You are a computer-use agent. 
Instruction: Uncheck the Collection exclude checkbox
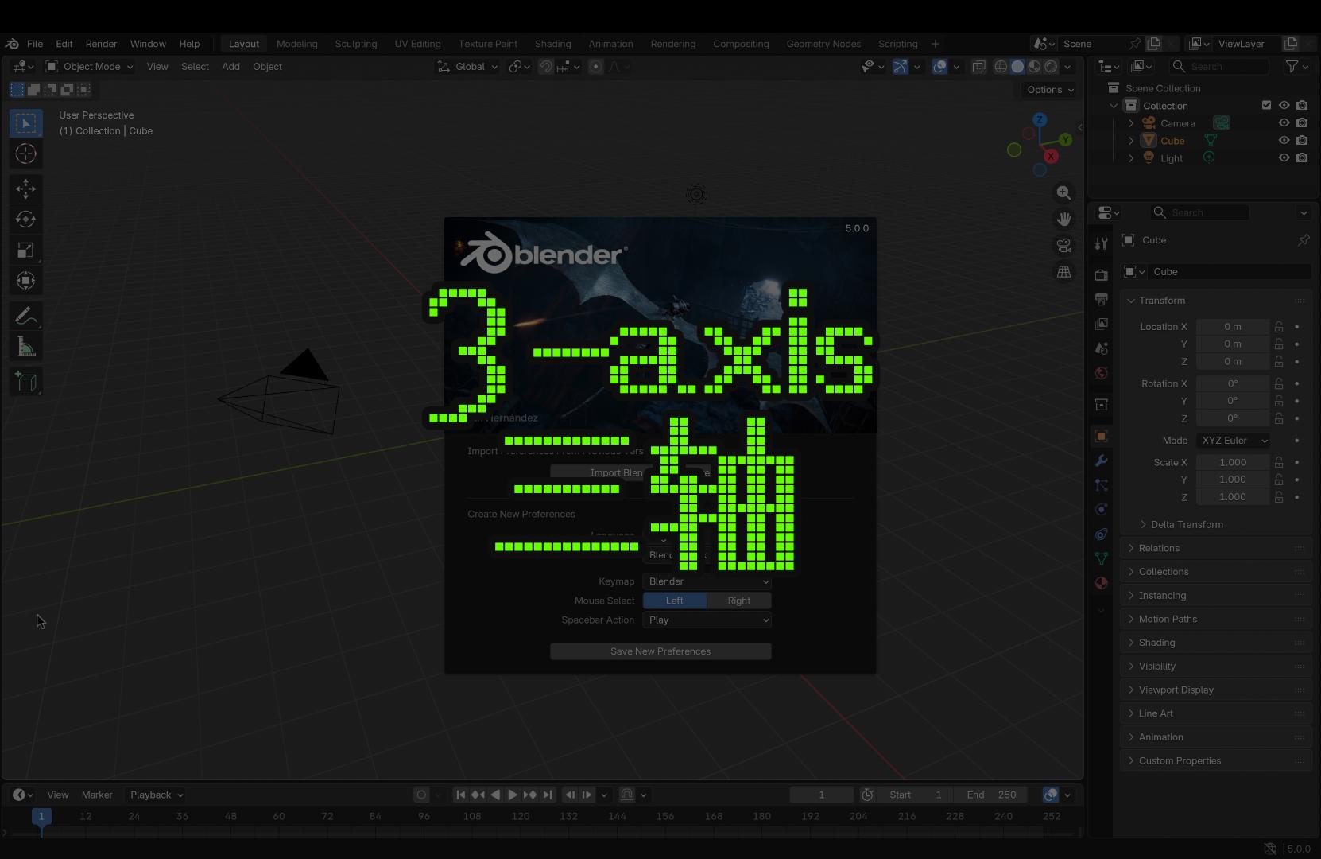(x=1266, y=106)
